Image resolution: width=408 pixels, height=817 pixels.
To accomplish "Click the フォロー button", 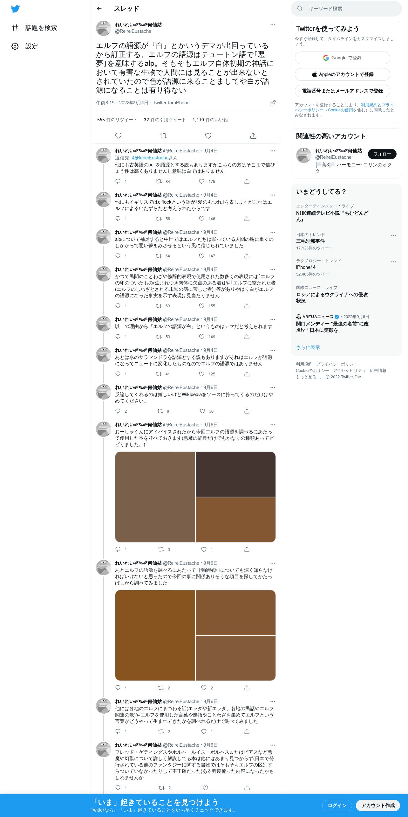I will (382, 154).
